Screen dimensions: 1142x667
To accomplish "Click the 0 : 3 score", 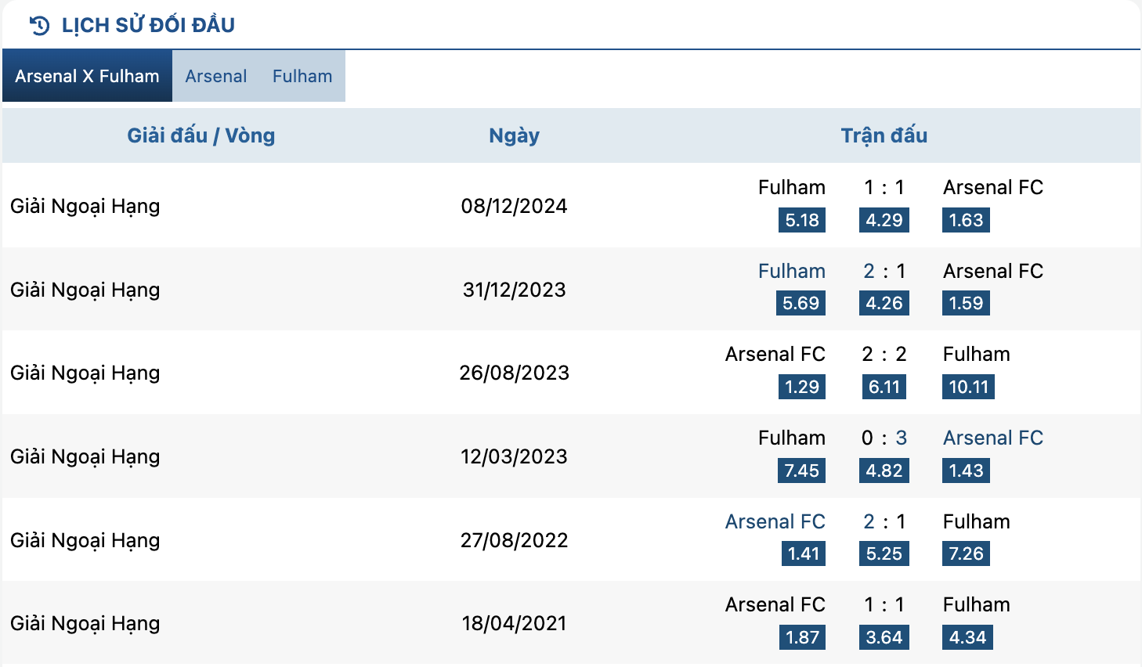I will pos(884,438).
